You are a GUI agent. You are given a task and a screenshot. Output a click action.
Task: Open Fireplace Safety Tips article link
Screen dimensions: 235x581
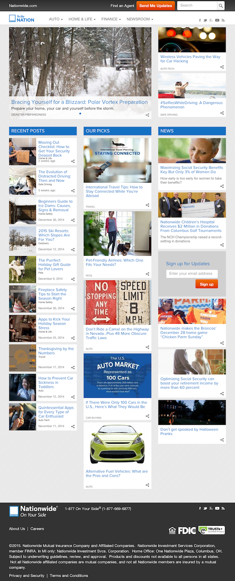[53, 294]
